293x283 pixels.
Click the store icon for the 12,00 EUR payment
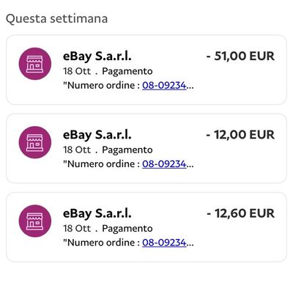35,142
